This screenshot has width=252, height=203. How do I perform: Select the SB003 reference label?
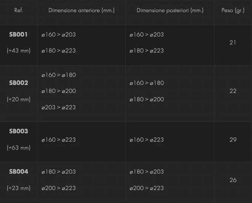click(18, 131)
